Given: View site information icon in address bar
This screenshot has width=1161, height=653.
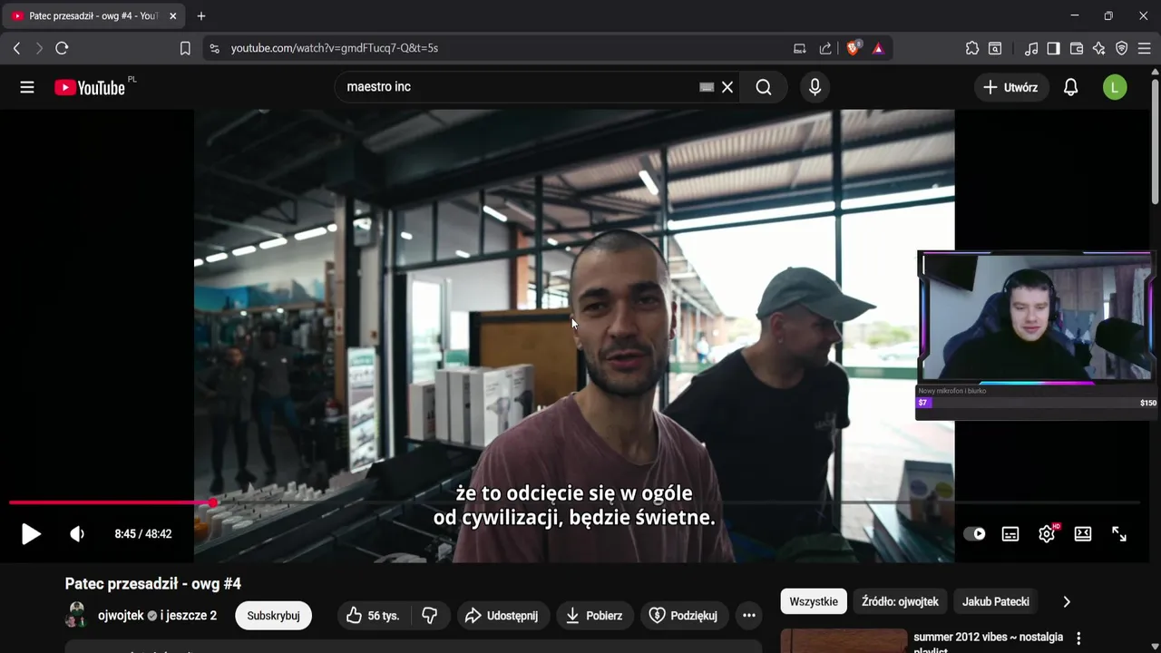Looking at the screenshot, I should tap(214, 48).
